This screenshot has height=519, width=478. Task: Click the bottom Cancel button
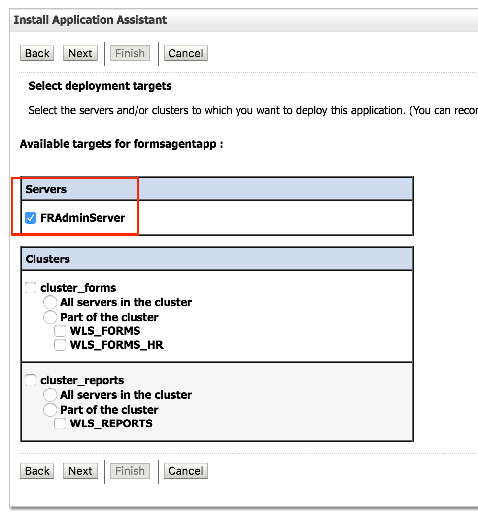tap(185, 471)
